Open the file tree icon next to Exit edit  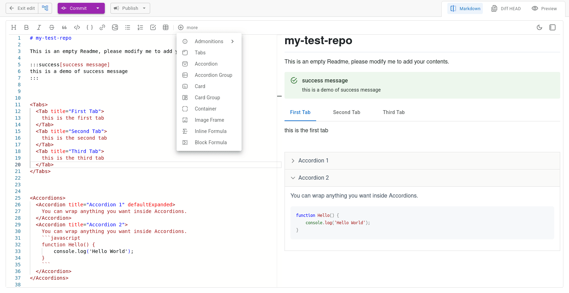pos(45,8)
